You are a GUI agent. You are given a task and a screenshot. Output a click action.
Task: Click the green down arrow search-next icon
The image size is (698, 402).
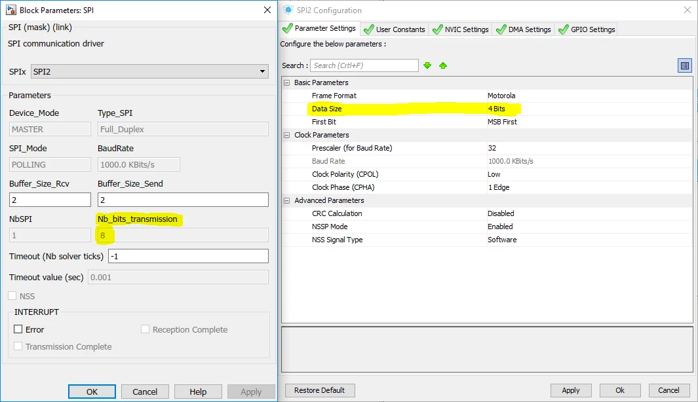point(427,65)
